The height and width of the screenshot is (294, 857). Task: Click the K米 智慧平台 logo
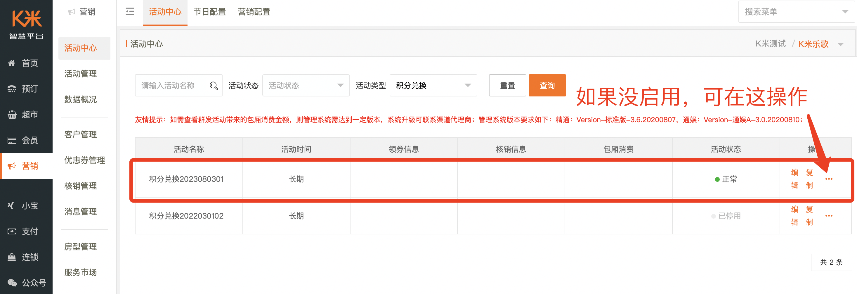26,25
